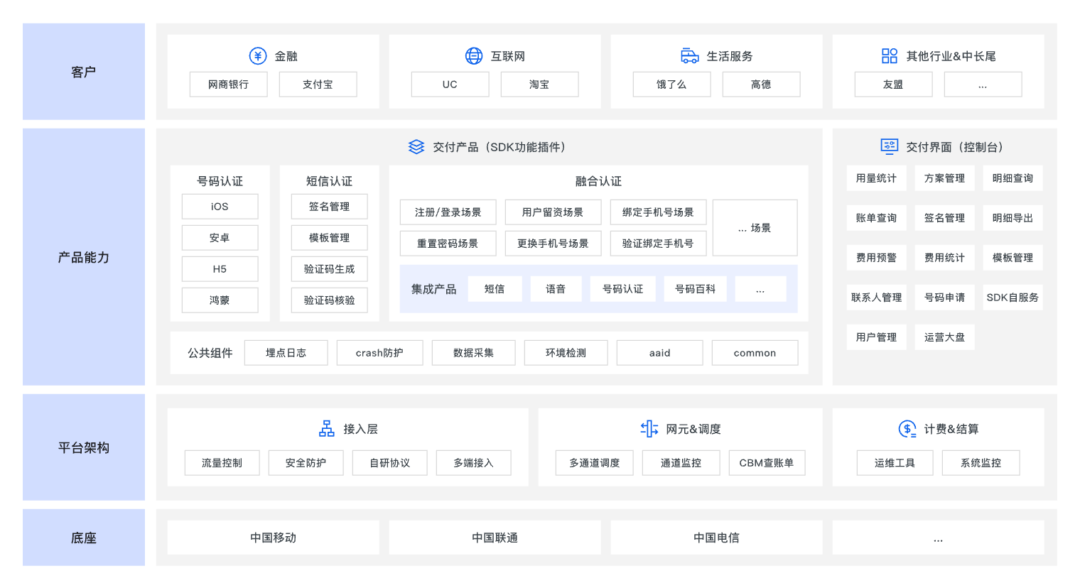Click the 其他行业&中长尾 grid icon
Screen dimensions: 1080x588
[x=889, y=55]
